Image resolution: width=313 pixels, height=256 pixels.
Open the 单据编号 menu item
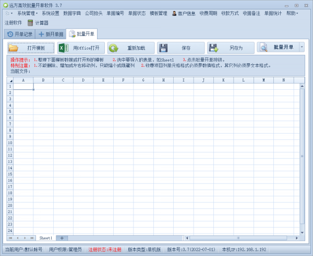click(x=115, y=14)
